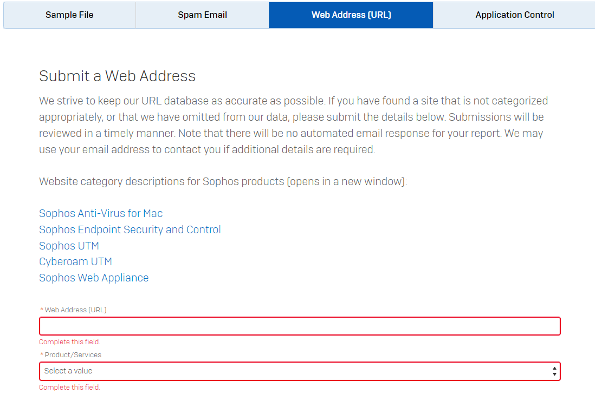Visit the Cyberoam UTM link
The width and height of the screenshot is (595, 394).
(75, 262)
